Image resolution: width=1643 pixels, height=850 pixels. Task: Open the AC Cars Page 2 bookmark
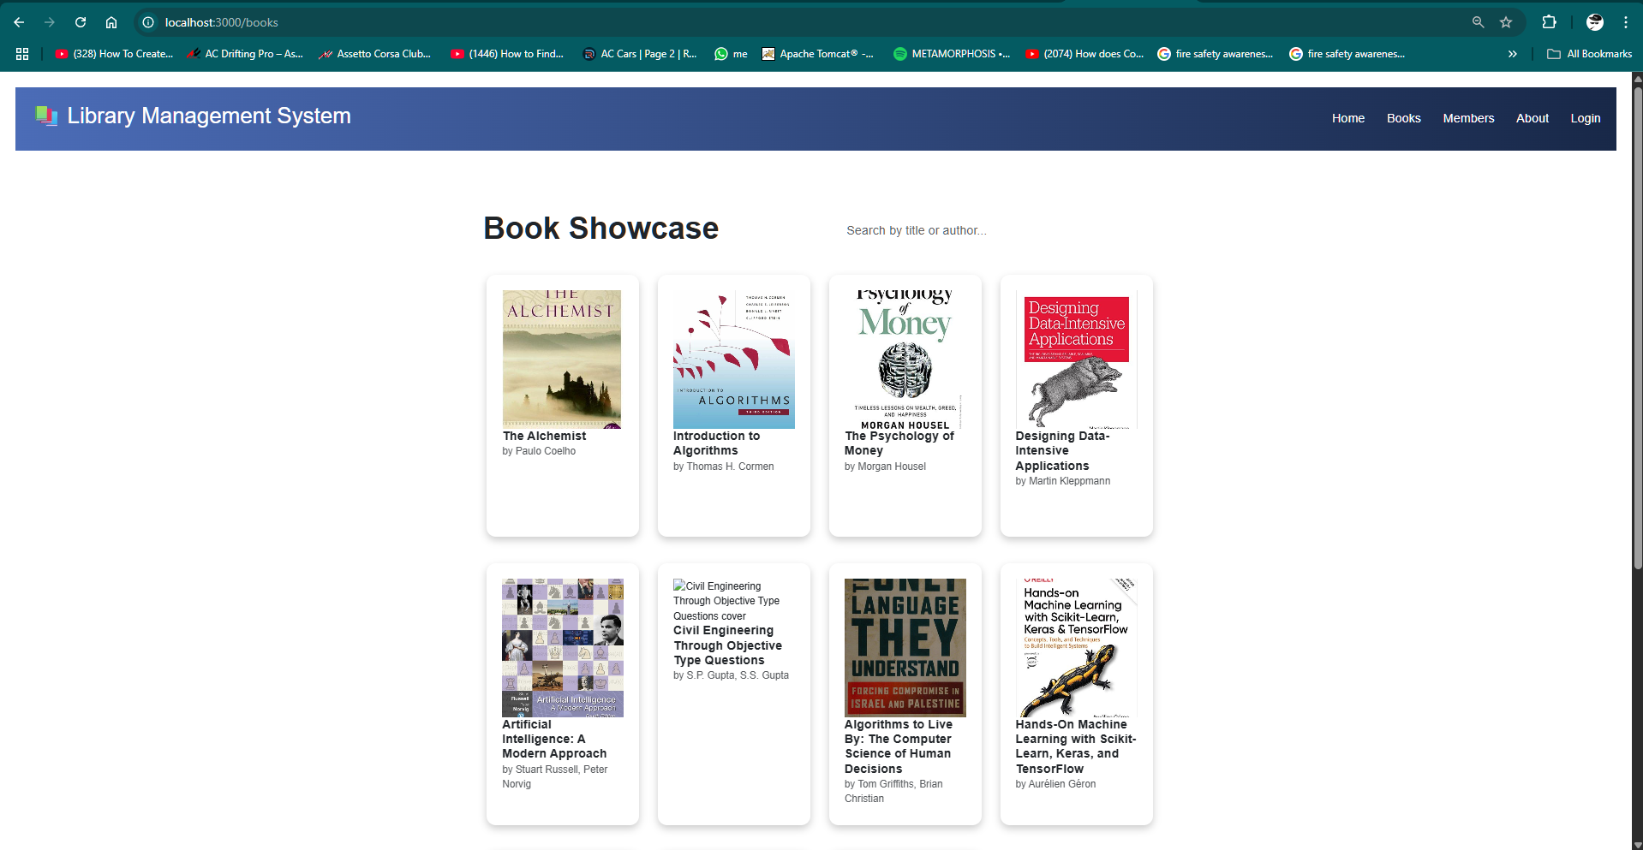[x=640, y=54]
